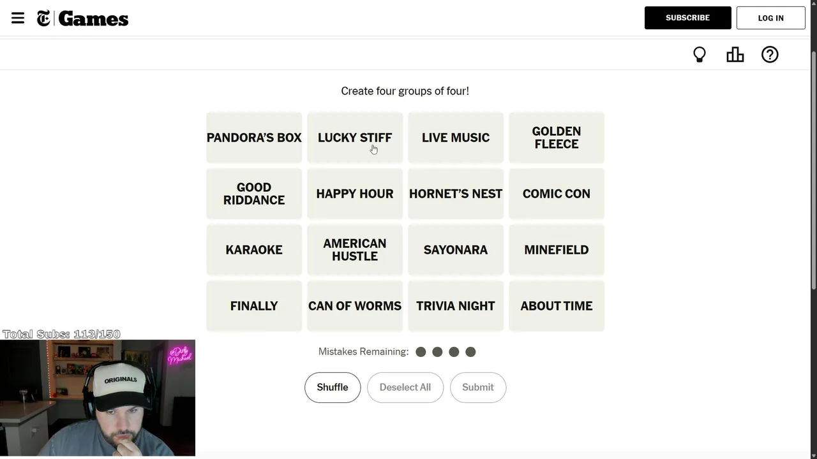Click the streamer webcam overlay
This screenshot has height=459, width=817.
coord(98,398)
